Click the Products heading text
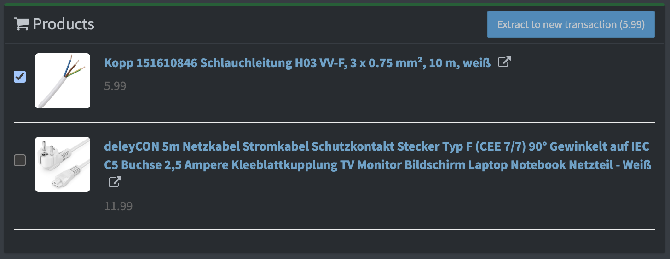The height and width of the screenshot is (259, 670). coord(64,24)
